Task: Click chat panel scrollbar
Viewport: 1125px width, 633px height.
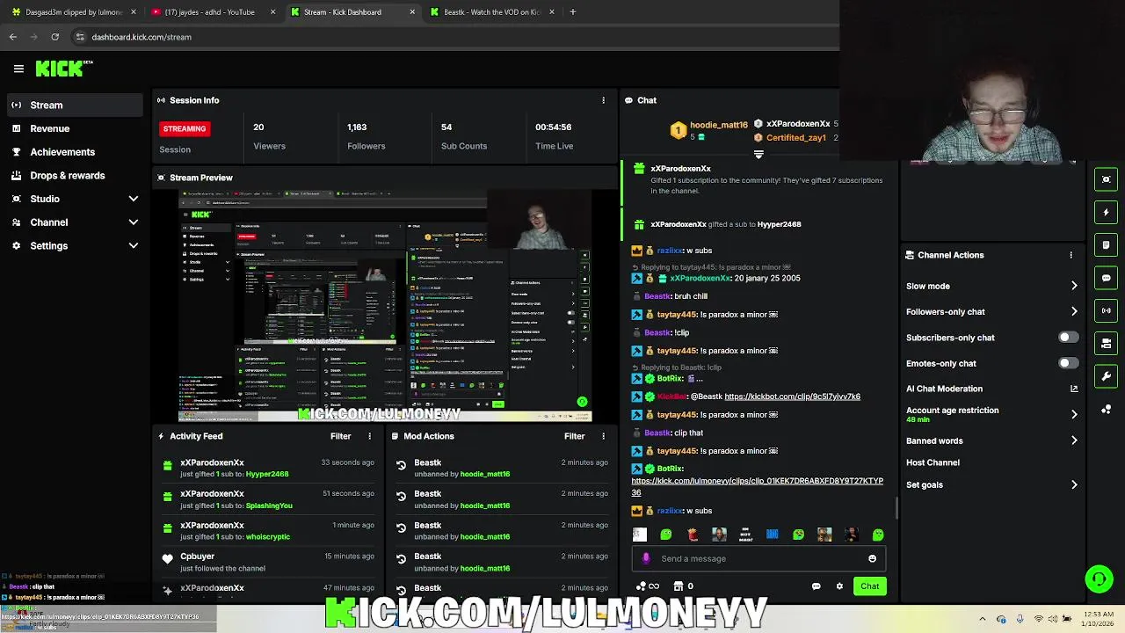Action: click(x=896, y=507)
